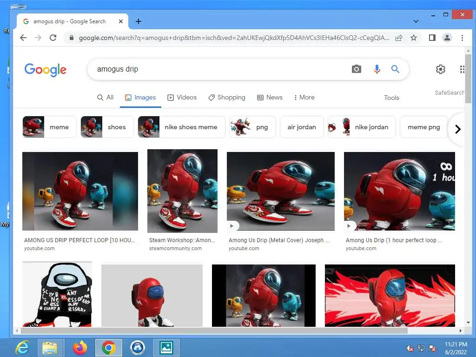Apply the meme png chip
The height and width of the screenshot is (357, 476).
(424, 127)
